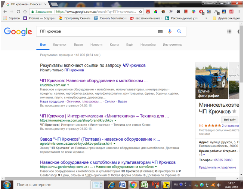Screen dimensions: 244x190
Task: Open the Настройки search menu
Action: [148, 45]
